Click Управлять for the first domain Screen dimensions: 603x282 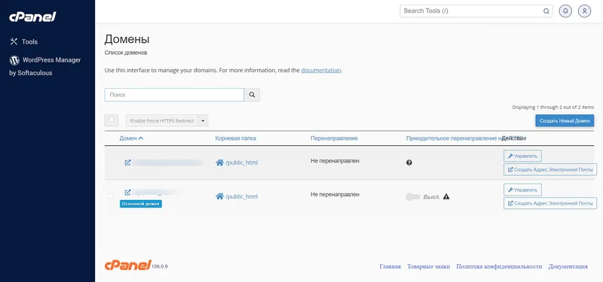522,156
